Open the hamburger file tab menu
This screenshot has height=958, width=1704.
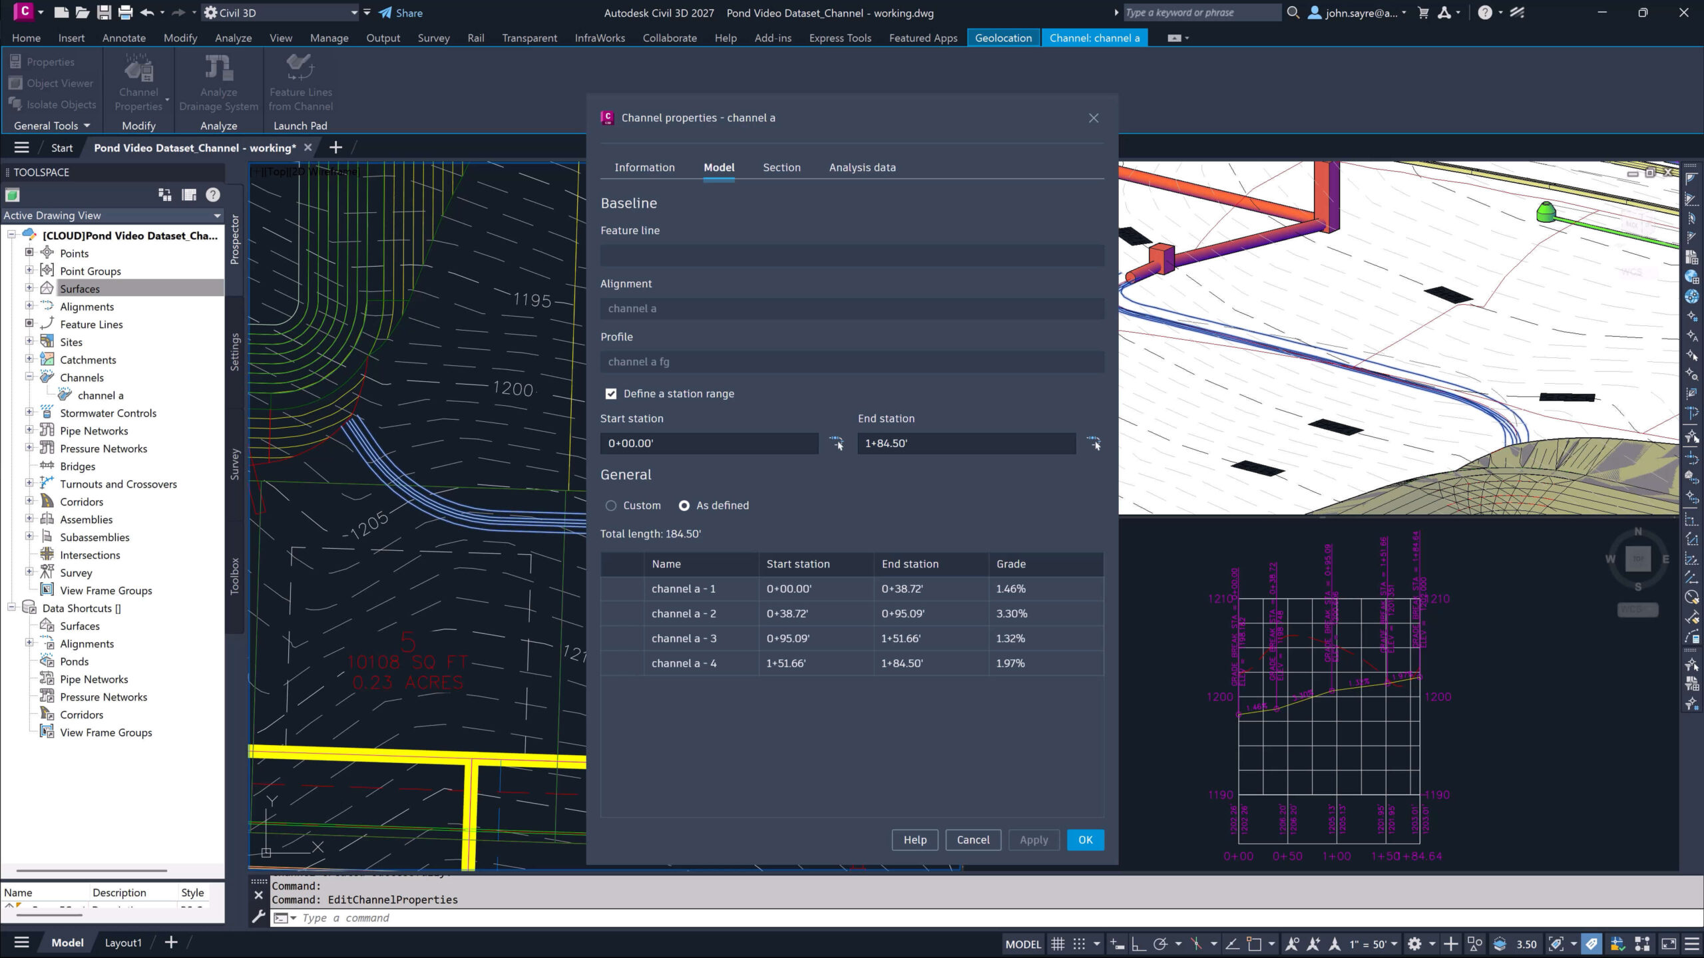[22, 148]
